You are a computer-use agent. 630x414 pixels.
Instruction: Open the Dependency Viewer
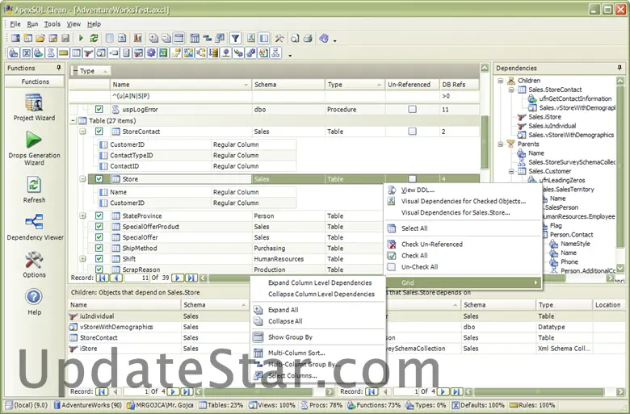pos(35,228)
